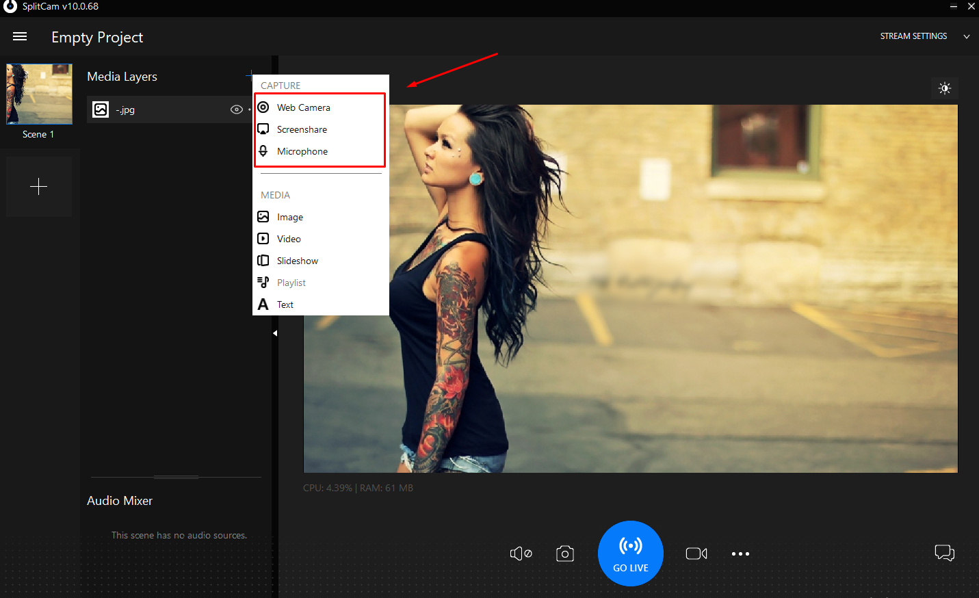Open the chat bubble icon
The height and width of the screenshot is (598, 979).
click(x=944, y=553)
